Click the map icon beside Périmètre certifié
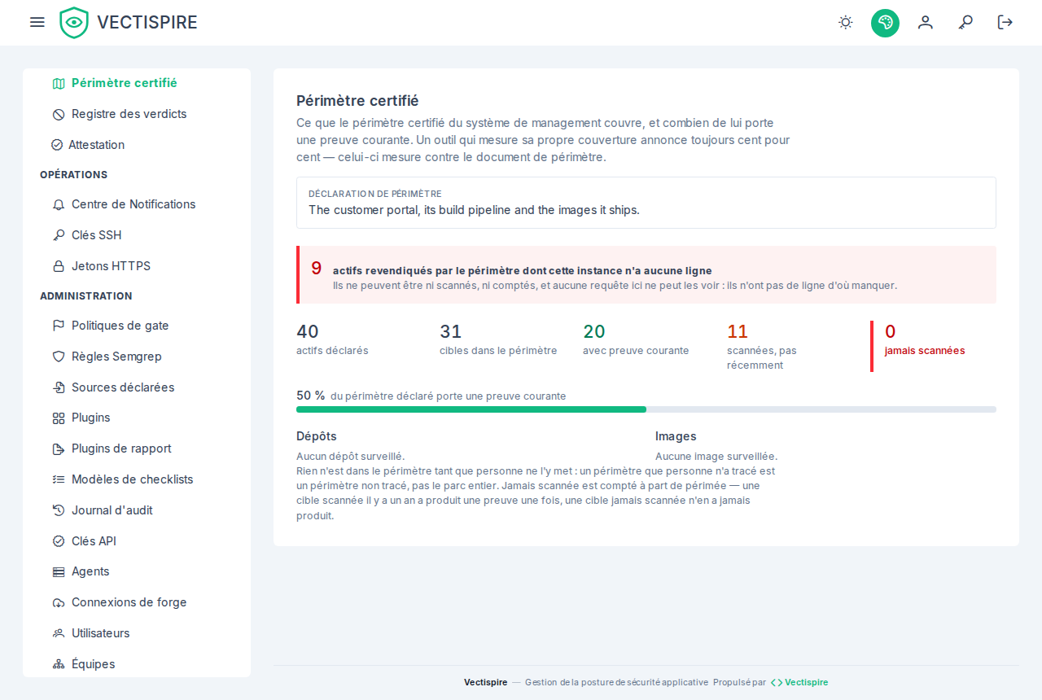Screen dimensions: 1042x700 (x=59, y=83)
